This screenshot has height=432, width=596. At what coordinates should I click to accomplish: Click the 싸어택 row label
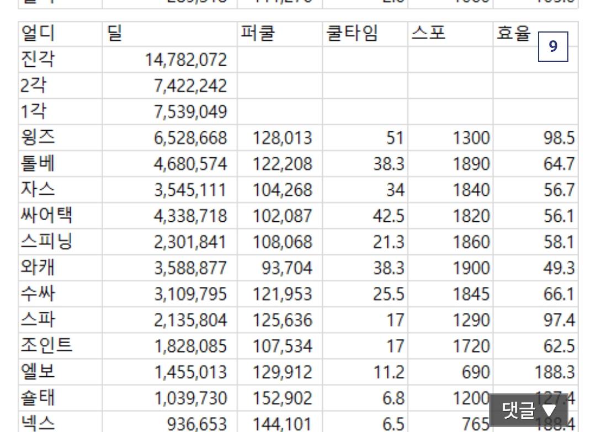pos(46,215)
